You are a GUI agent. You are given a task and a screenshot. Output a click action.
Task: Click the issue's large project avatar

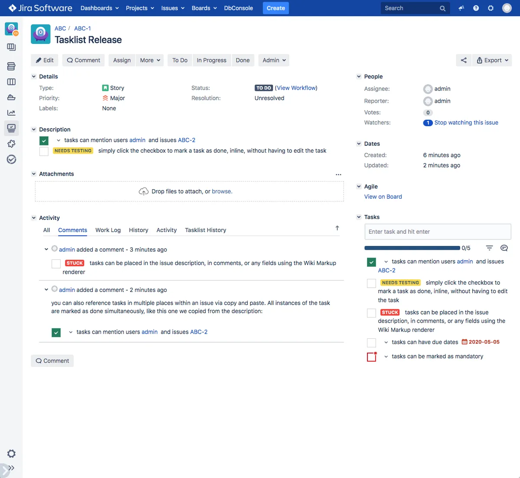point(41,34)
